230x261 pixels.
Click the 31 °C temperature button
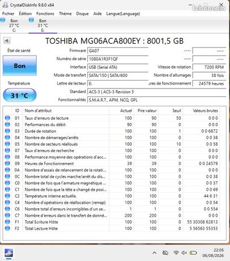20,95
